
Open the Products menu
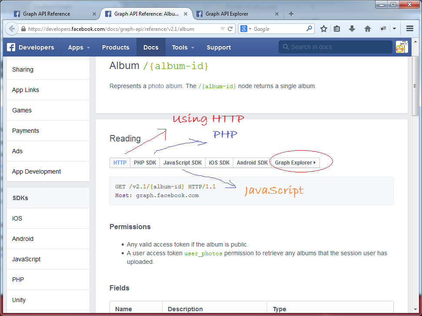(116, 47)
